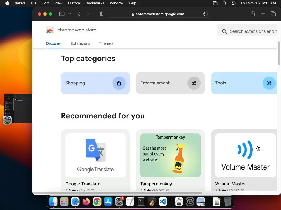Click the Safari icon in the Dock
Viewport: 281px width, 210px height.
75,202
